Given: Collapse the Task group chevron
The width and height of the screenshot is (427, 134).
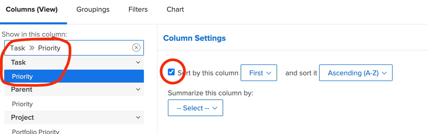Looking at the screenshot, I should (x=138, y=62).
